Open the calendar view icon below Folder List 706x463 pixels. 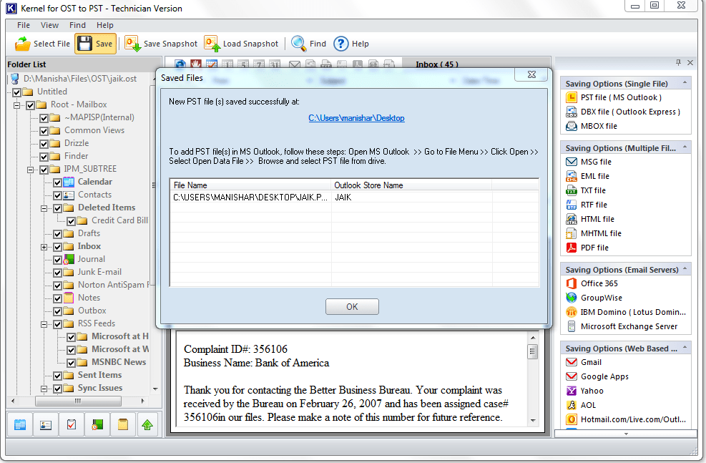[x=20, y=424]
